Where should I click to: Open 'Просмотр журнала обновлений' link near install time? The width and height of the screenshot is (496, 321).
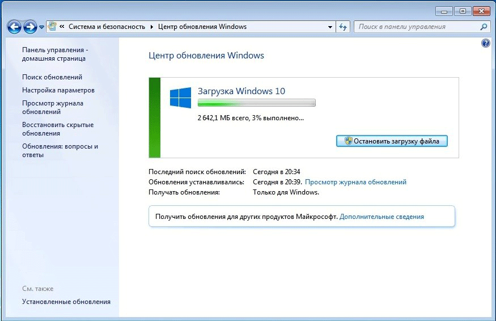[x=355, y=182]
